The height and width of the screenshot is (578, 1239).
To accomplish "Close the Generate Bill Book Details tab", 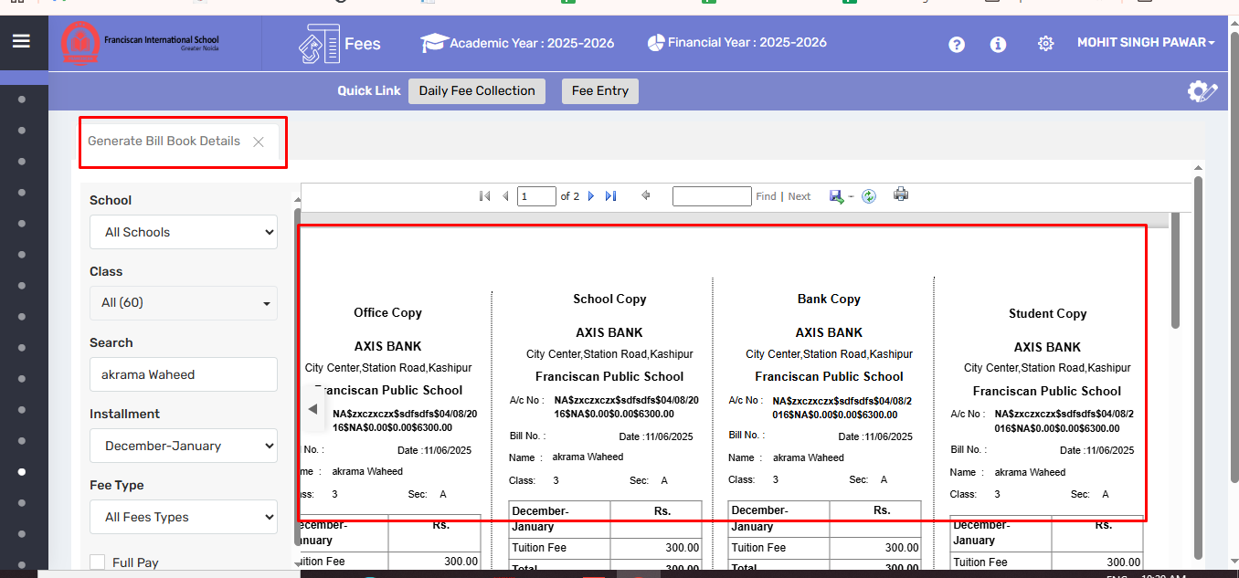I will pos(259,142).
